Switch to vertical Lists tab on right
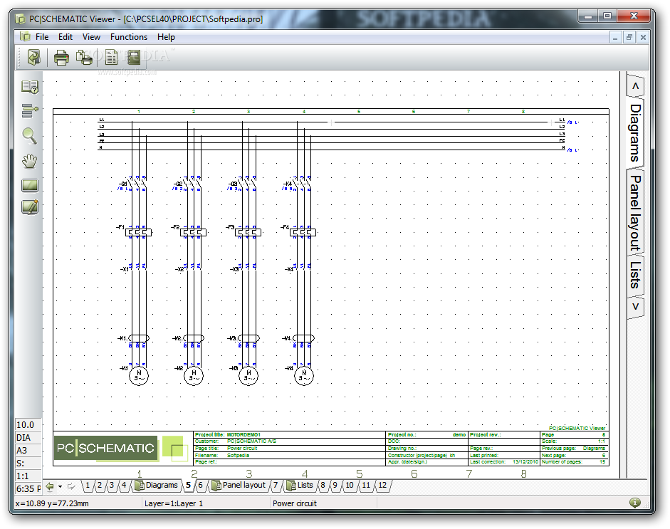The height and width of the screenshot is (529, 670). (635, 275)
